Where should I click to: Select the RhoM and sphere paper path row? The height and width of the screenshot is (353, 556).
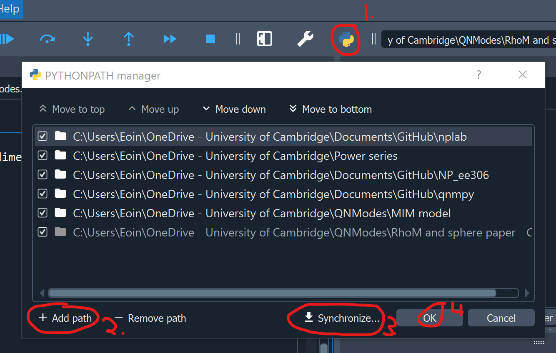tap(283, 232)
